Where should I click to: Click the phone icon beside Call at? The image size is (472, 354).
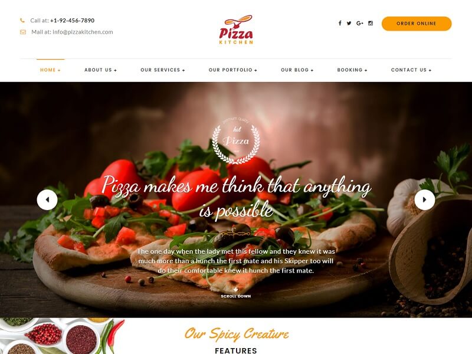tap(22, 21)
